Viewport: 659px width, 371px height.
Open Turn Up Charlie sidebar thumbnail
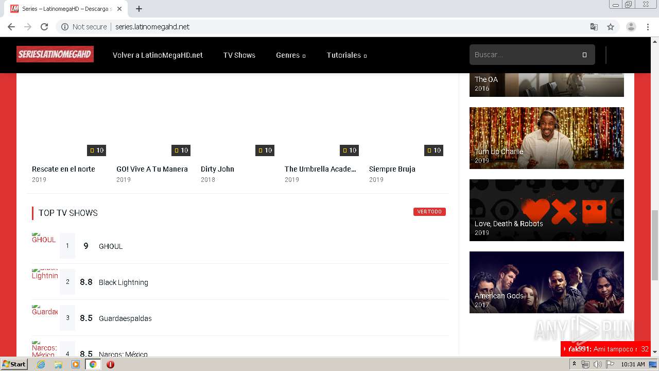(547, 138)
